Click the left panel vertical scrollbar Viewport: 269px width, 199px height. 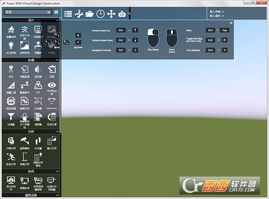60,75
